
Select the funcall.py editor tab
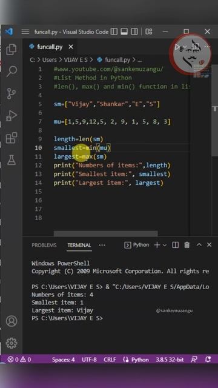pos(50,47)
